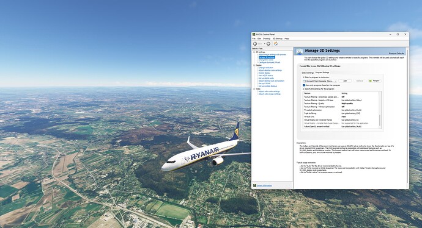This screenshot has width=422, height=228.
Task: Select Change resolution task
Action: (265, 68)
